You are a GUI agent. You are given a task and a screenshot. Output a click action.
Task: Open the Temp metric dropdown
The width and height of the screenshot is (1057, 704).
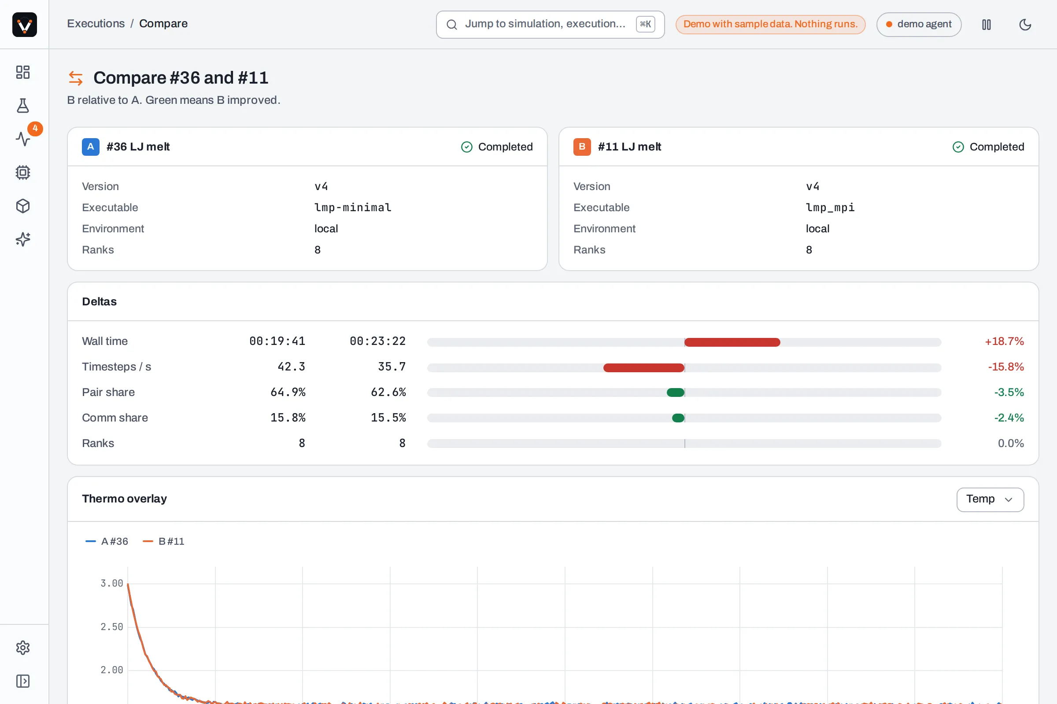pyautogui.click(x=990, y=499)
